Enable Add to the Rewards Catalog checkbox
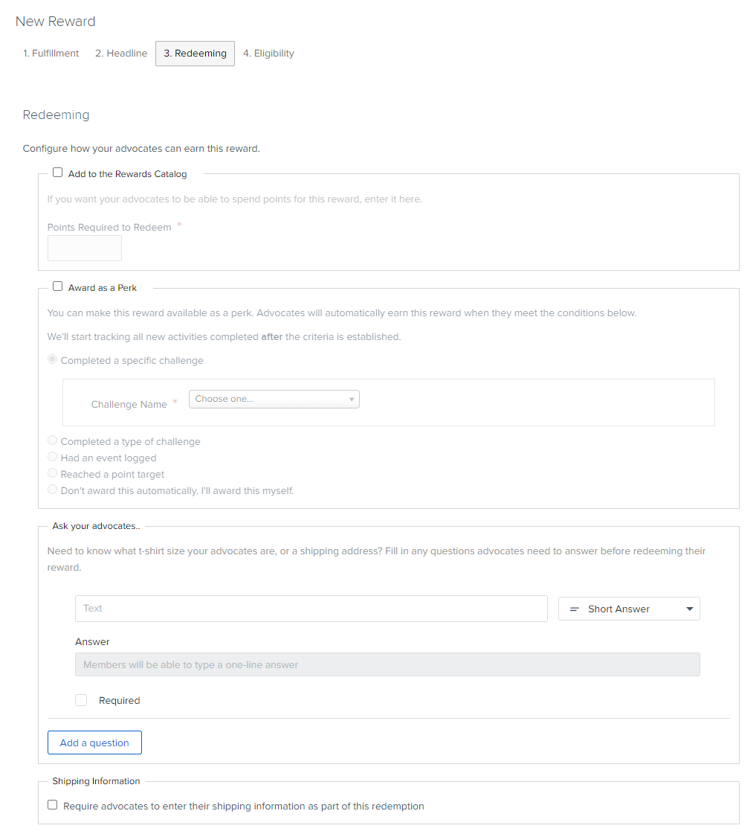Screen dimensions: 756x837 point(58,173)
